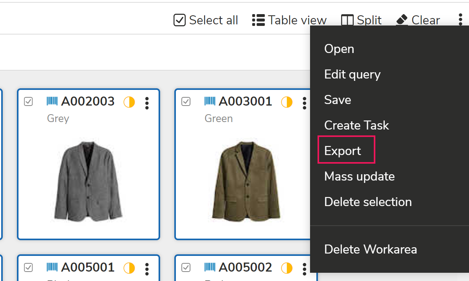Click barcode icon on A003001 card
This screenshot has height=281, width=469.
pos(210,101)
